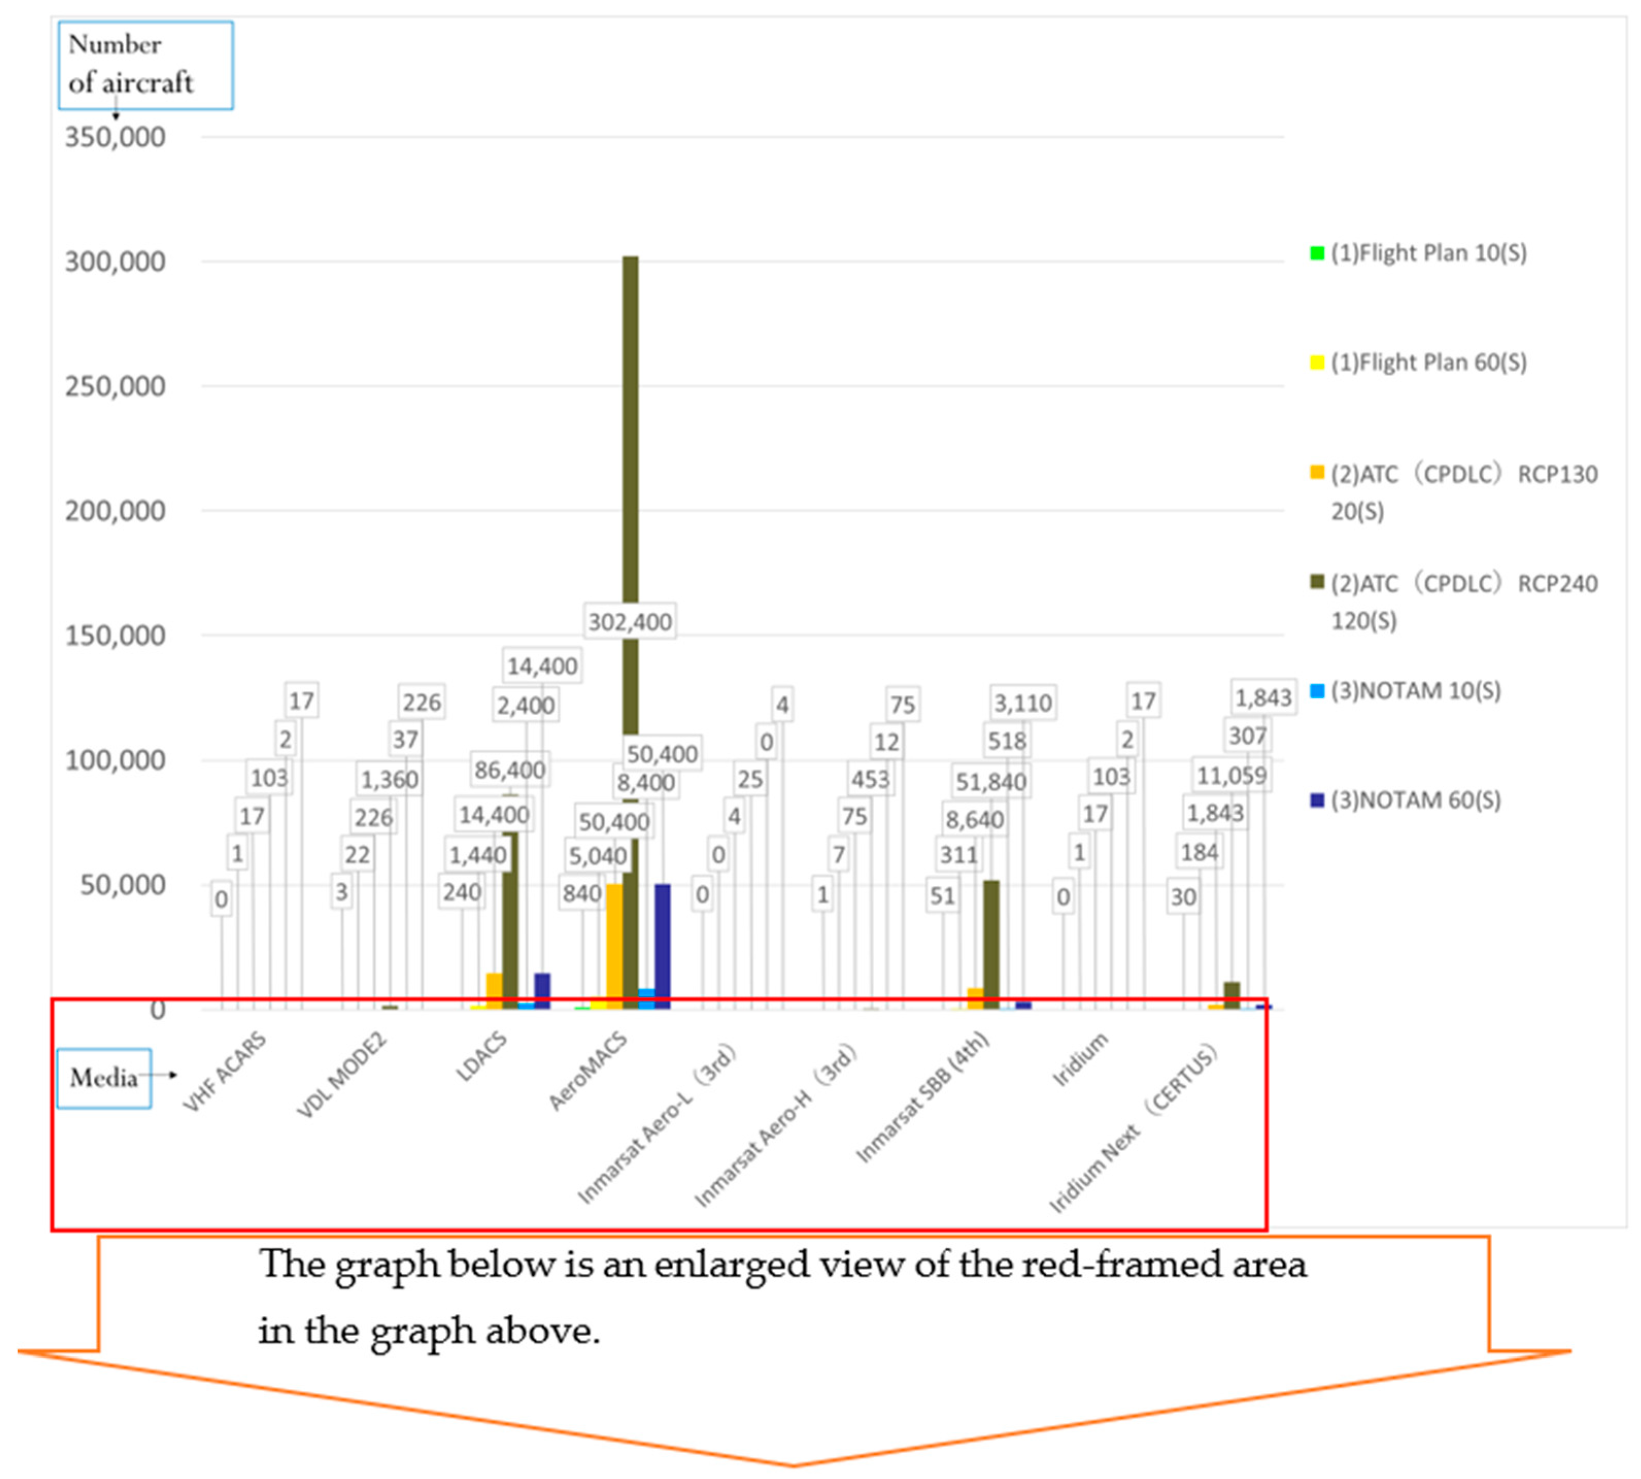Click the LDACS category label

[482, 1056]
